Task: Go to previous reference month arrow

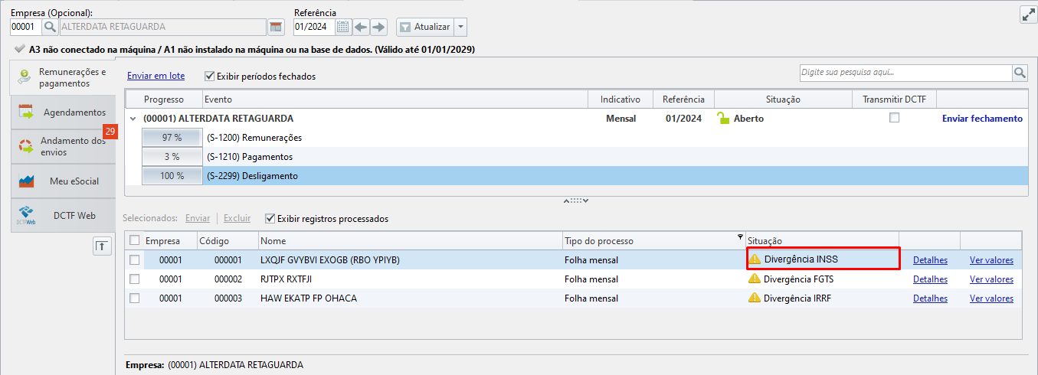Action: click(361, 27)
